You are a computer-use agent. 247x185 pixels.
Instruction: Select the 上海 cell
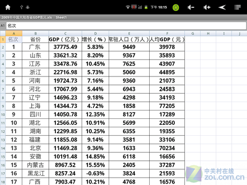[x=36, y=106]
